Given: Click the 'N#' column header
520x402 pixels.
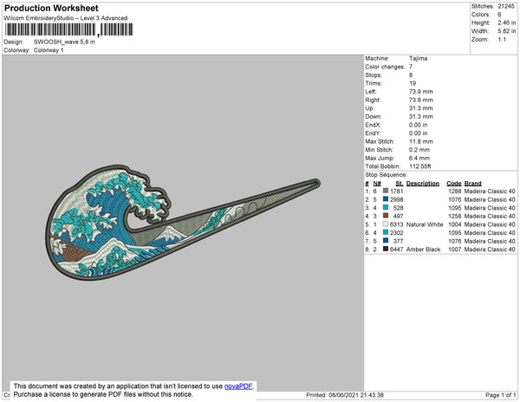Looking at the screenshot, I should (377, 184).
